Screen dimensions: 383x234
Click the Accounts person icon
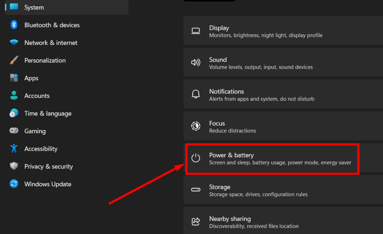[x=14, y=95]
